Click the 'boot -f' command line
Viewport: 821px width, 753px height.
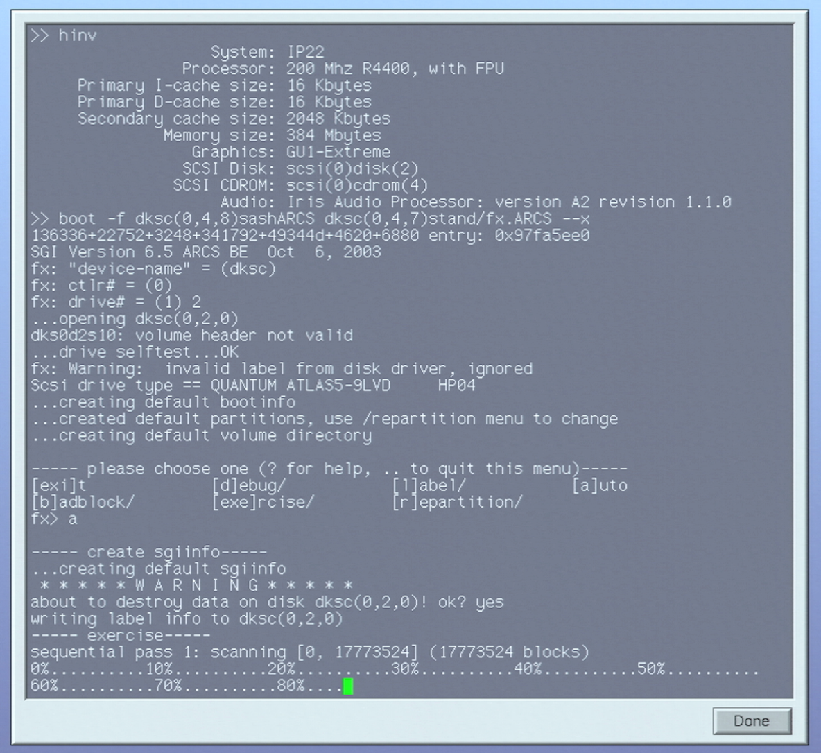point(310,219)
